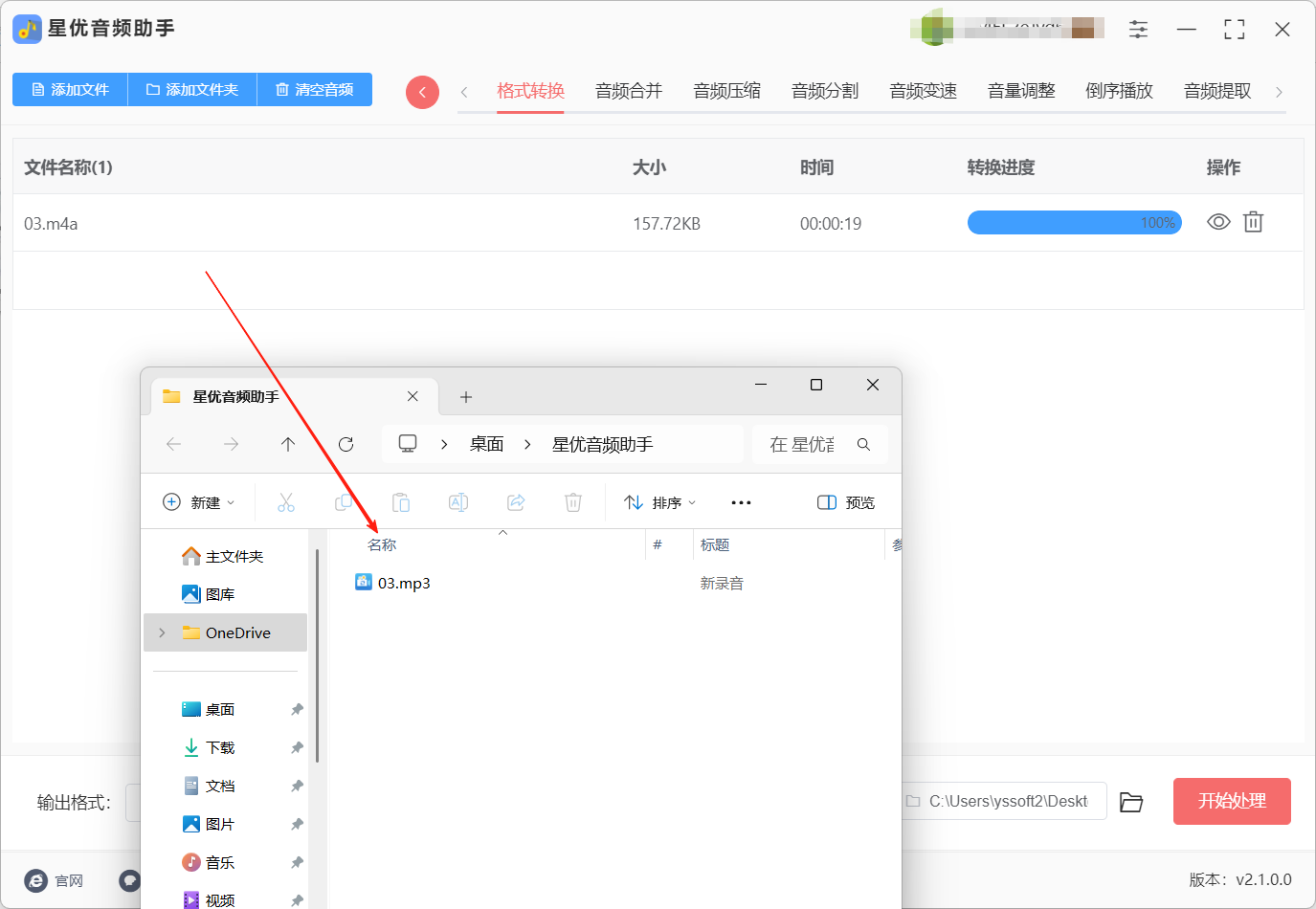
Task: Open pinned 桌面 in sidebar
Action: pos(209,709)
